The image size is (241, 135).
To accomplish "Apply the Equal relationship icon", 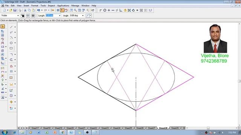I will 137,10.
